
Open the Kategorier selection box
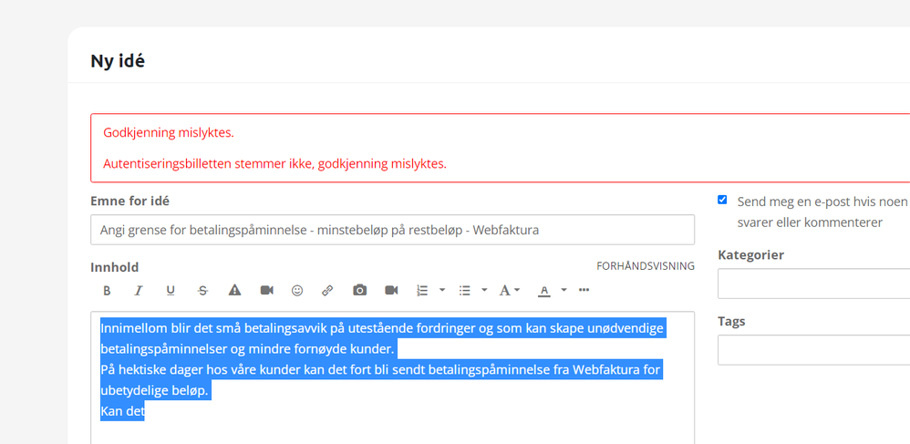click(813, 284)
